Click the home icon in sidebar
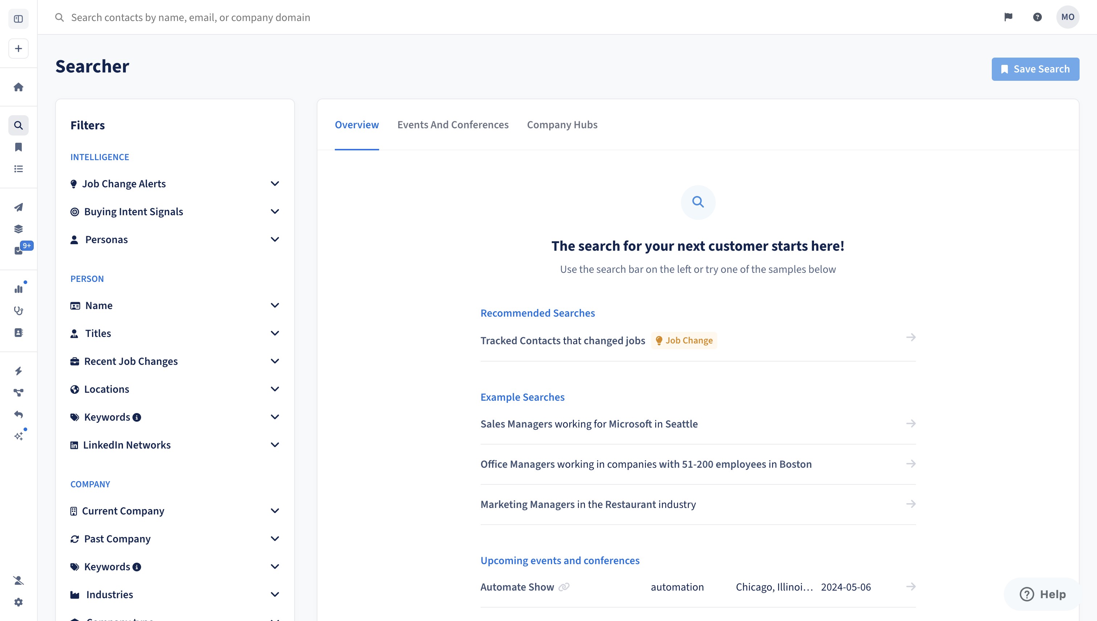 click(x=19, y=87)
